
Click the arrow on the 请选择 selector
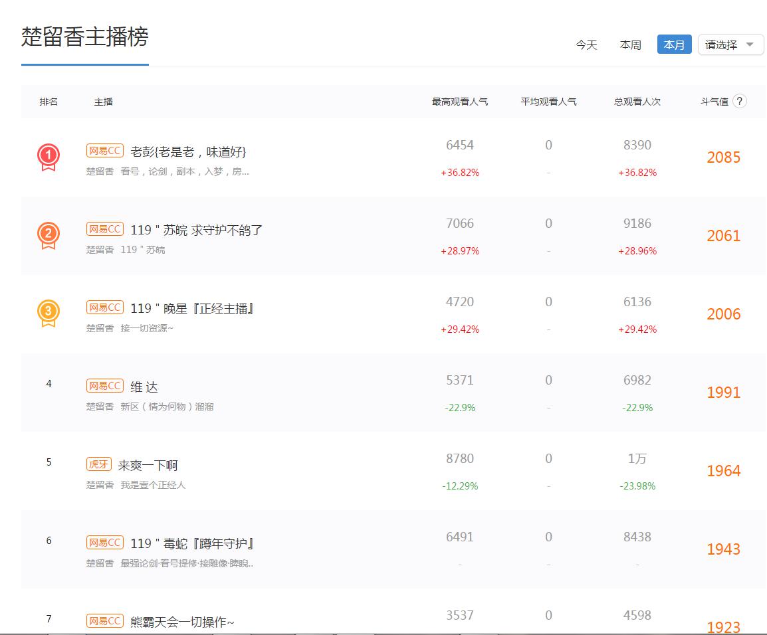point(750,45)
